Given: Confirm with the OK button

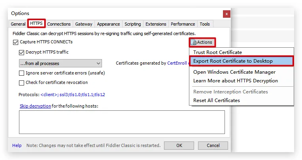Looking at the screenshot, I should tap(179, 145).
